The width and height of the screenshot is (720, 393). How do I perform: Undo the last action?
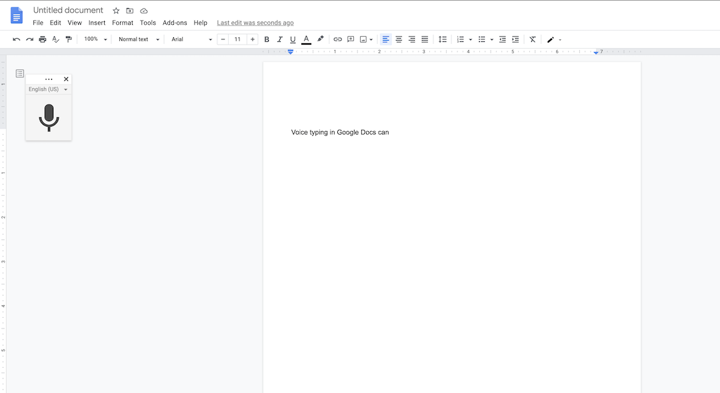pyautogui.click(x=17, y=39)
